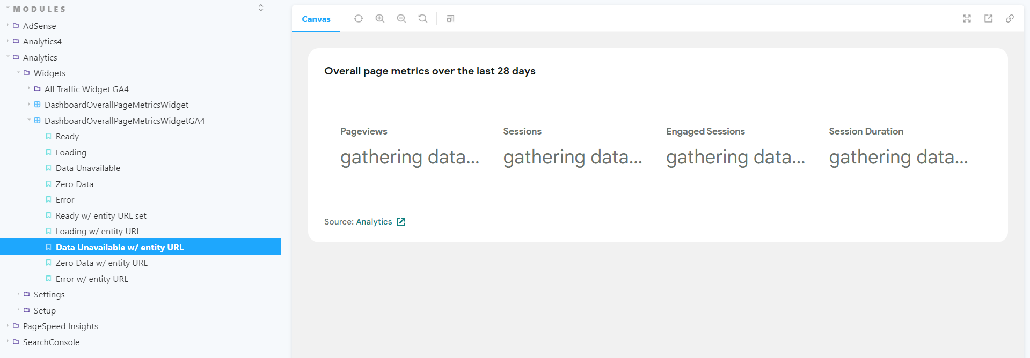Viewport: 1030px width, 358px height.
Task: Reset the canvas zoom level
Action: [x=423, y=18]
